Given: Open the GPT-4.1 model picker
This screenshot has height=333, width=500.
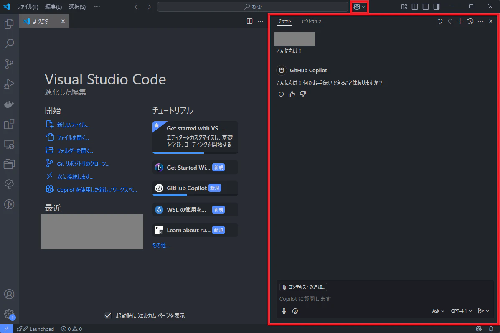Looking at the screenshot, I should coord(461,311).
